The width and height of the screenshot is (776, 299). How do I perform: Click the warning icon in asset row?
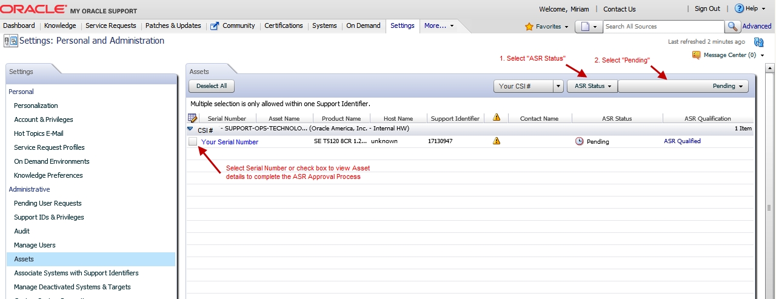click(x=497, y=141)
